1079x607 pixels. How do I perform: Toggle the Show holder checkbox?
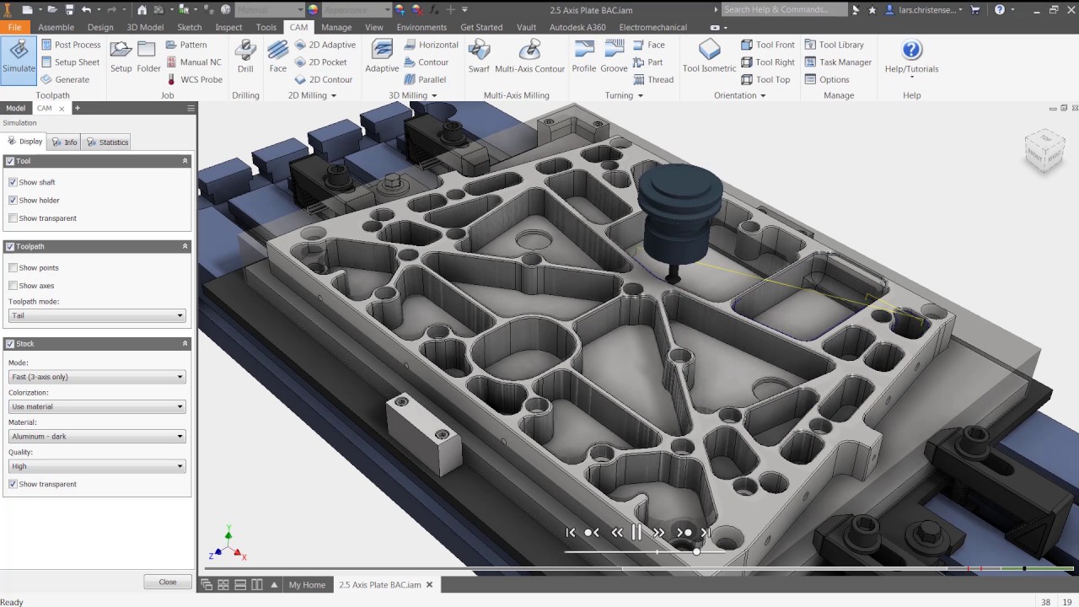pyautogui.click(x=13, y=201)
